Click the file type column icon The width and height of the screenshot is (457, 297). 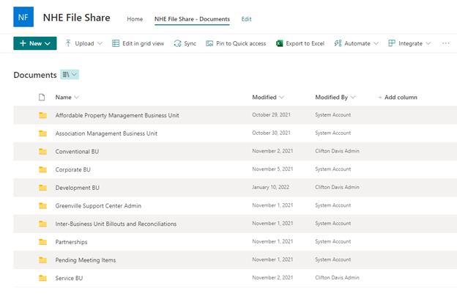pos(42,97)
